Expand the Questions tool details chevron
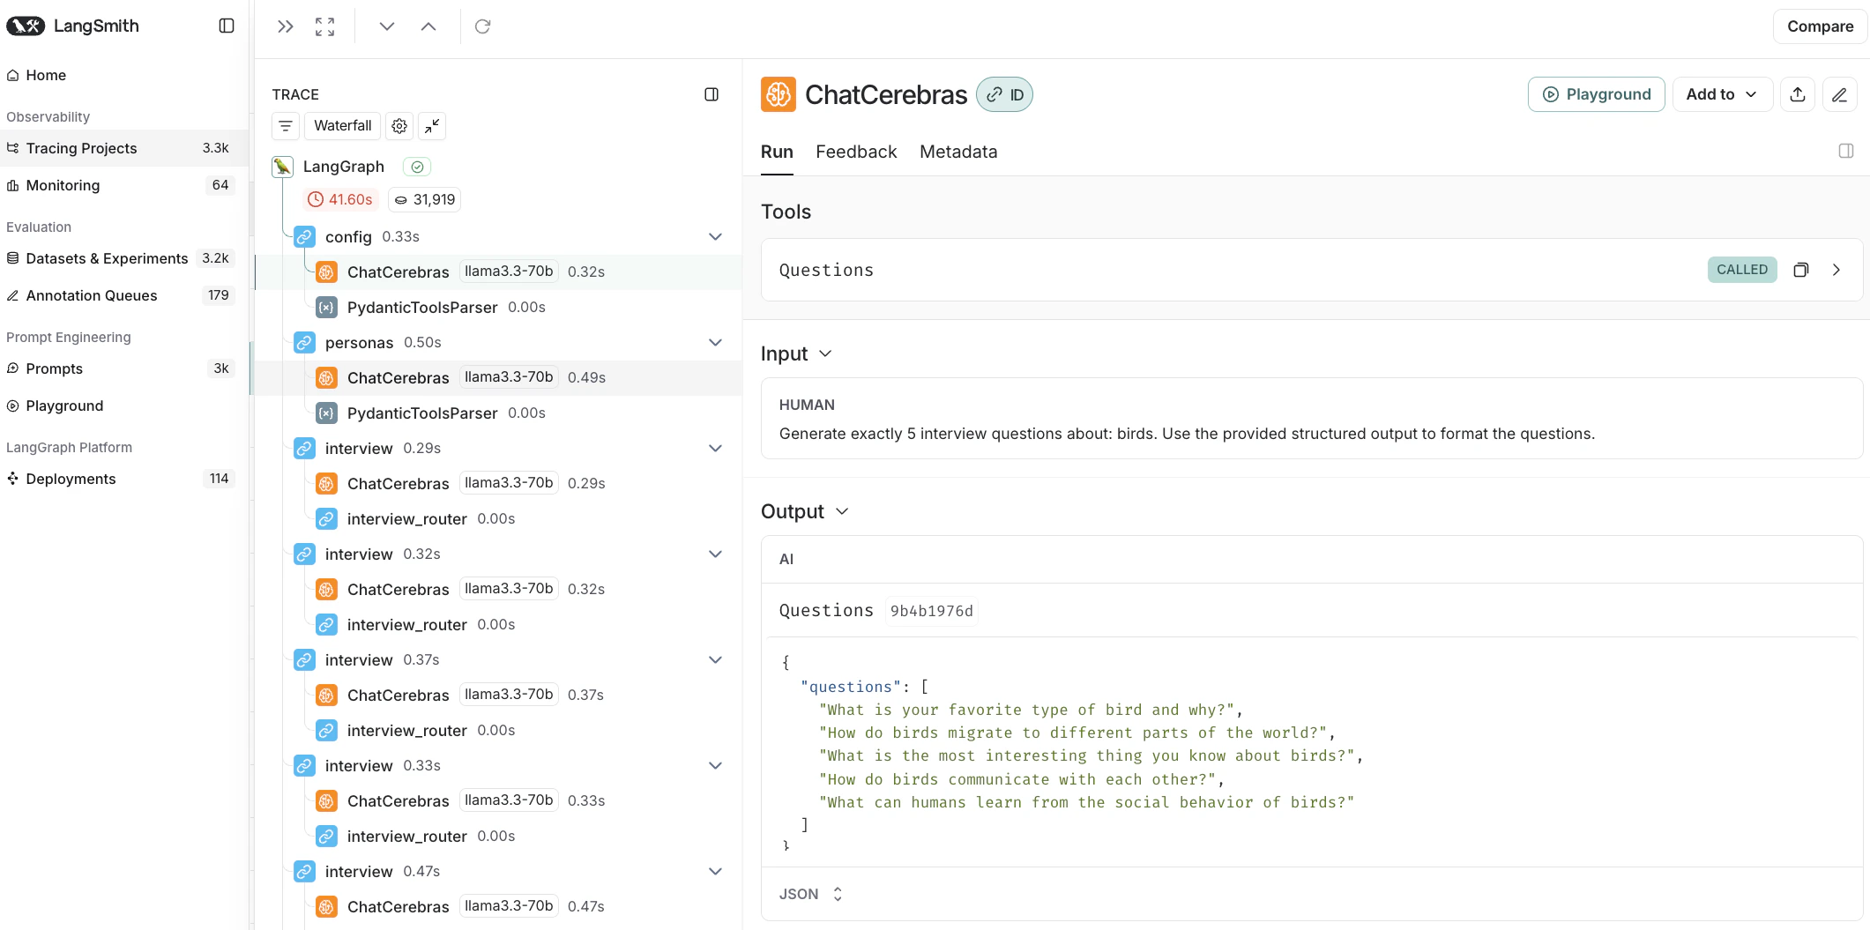 tap(1836, 270)
